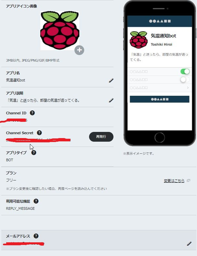The image size is (197, 256).
Task: Click the 気温通知bot title in phone preview
Action: coord(164,36)
